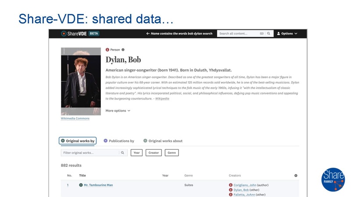Viewport: 351px width, 197px height.
Task: Click the red Person entity icon
Action: [x=107, y=50]
